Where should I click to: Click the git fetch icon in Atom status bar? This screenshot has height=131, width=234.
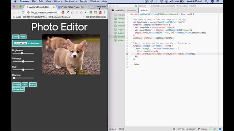(x=220, y=129)
